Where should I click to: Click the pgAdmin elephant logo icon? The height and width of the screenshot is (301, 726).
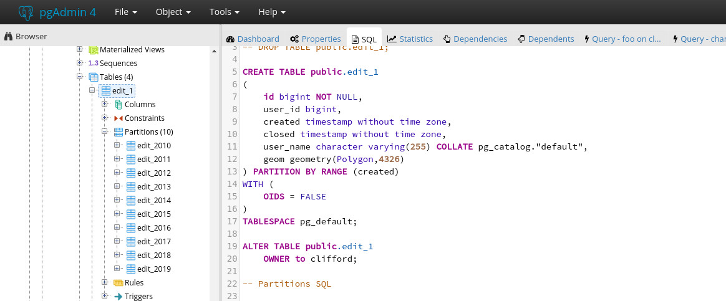click(x=26, y=12)
